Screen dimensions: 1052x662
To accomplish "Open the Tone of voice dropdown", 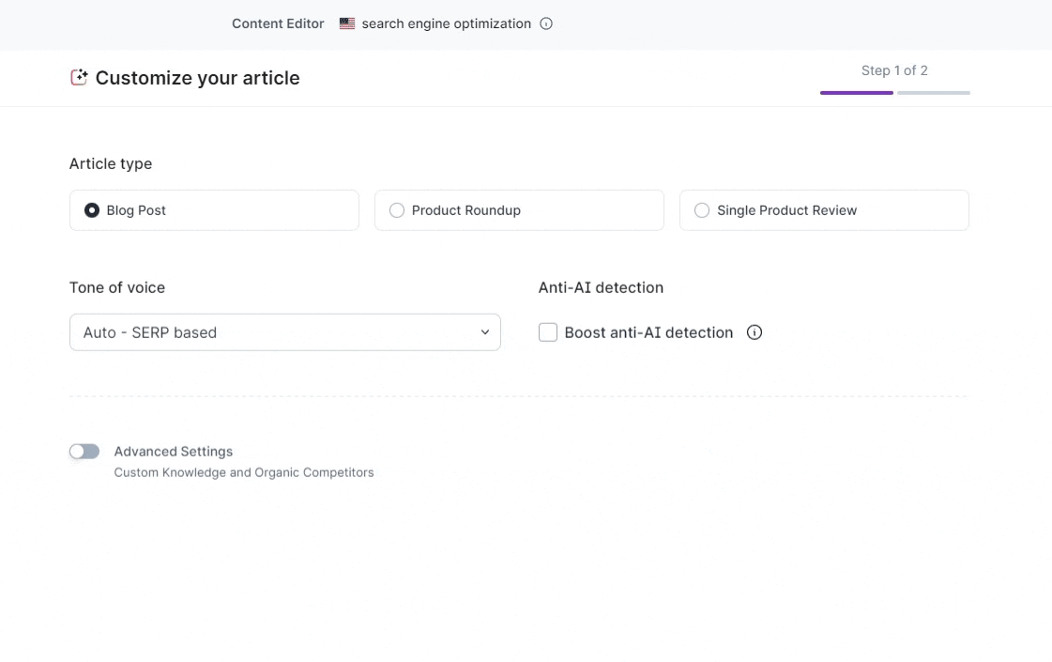I will [x=285, y=332].
